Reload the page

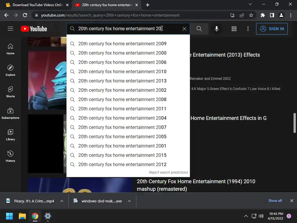click(25, 15)
